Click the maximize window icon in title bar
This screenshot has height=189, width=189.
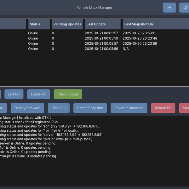coord(185,8)
